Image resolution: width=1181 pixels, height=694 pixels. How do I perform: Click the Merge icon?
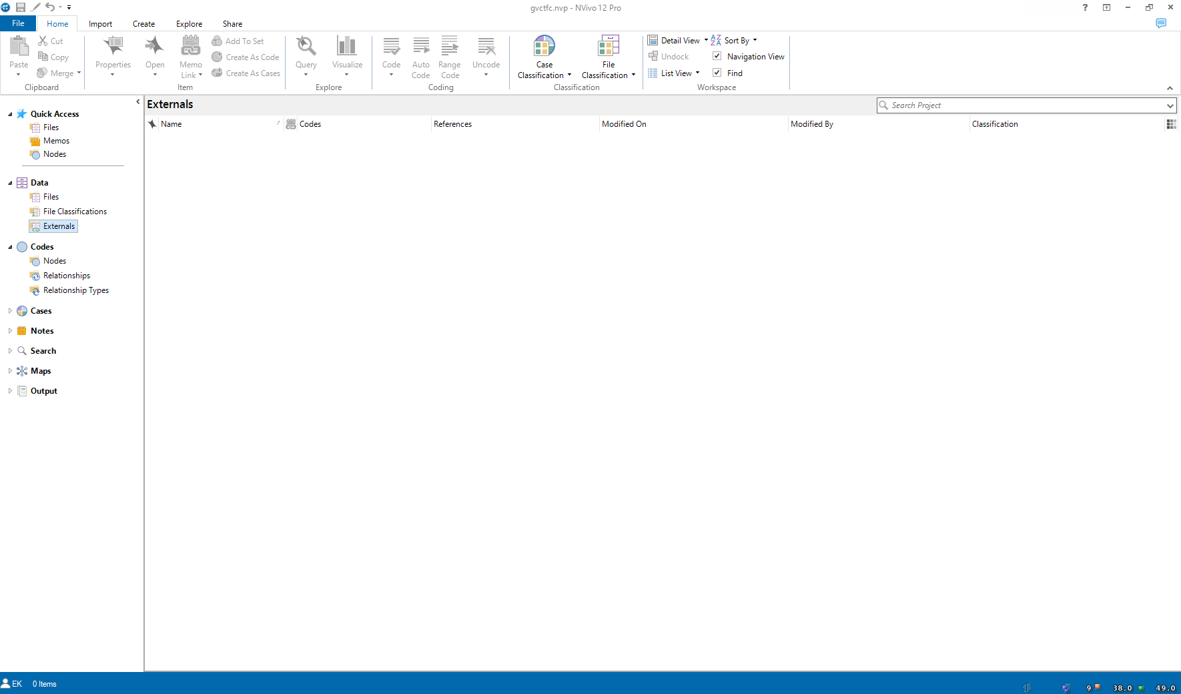pyautogui.click(x=42, y=73)
